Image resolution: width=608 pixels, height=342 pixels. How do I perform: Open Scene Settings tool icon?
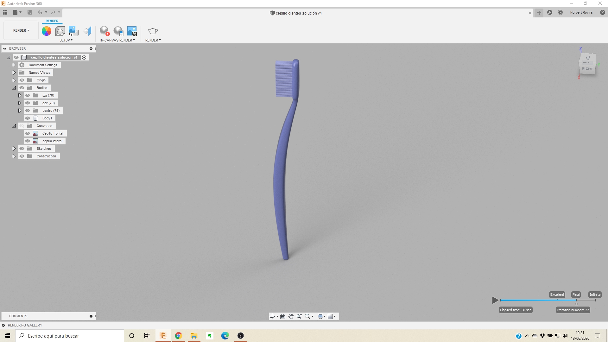pos(60,31)
